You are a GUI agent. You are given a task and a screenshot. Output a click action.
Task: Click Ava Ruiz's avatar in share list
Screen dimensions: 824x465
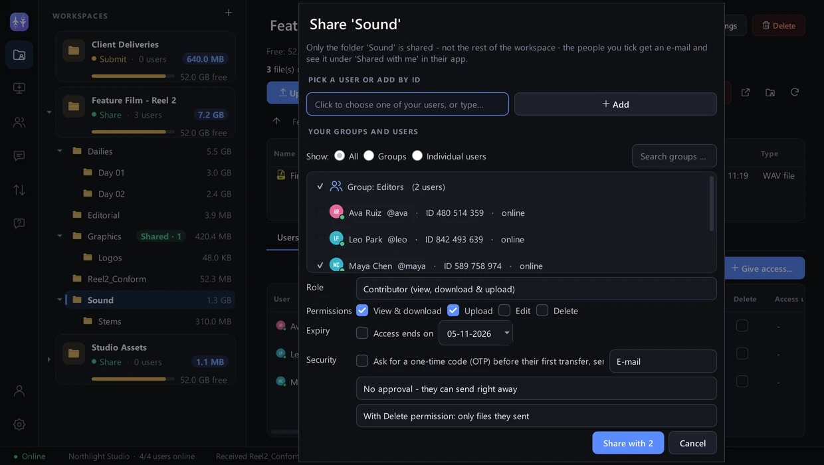pos(336,212)
